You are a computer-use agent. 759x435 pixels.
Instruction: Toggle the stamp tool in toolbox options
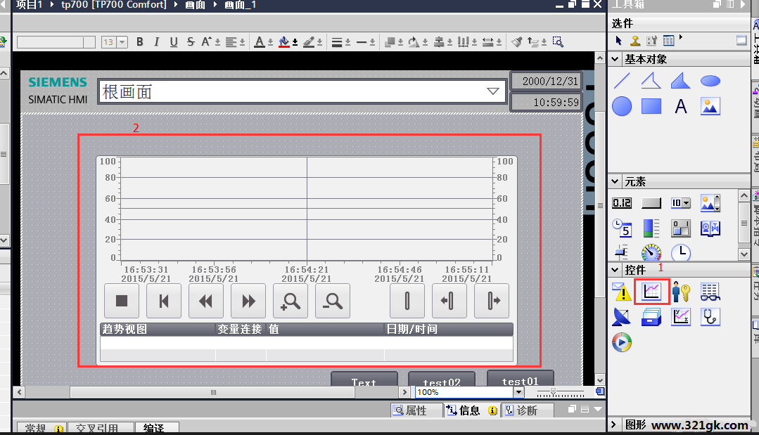[x=636, y=41]
